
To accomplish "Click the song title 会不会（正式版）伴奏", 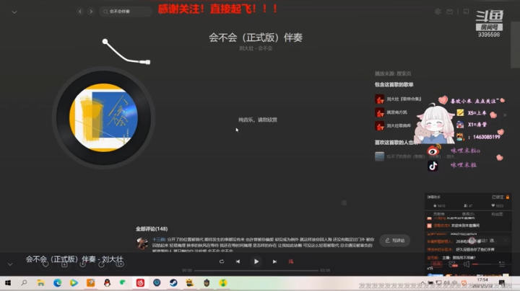I will [256, 37].
